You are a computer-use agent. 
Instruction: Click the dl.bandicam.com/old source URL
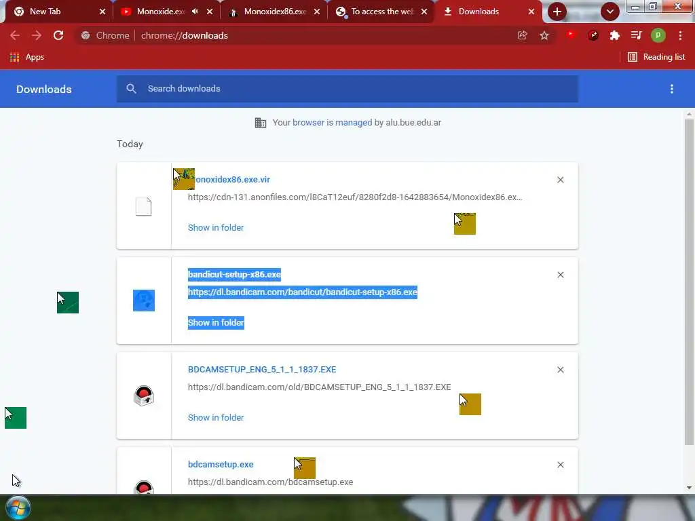(x=319, y=387)
